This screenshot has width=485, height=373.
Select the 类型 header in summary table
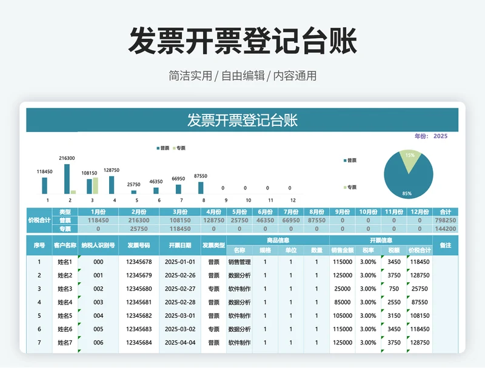[65, 212]
